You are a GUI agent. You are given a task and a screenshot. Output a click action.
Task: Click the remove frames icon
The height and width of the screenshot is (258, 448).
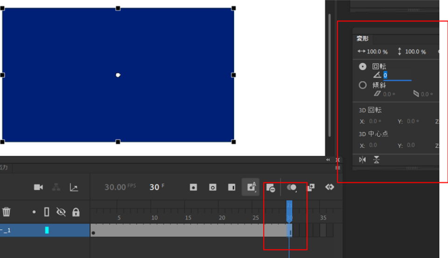click(x=271, y=188)
